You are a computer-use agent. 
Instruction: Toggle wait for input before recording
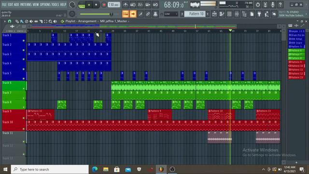[x=133, y=4]
